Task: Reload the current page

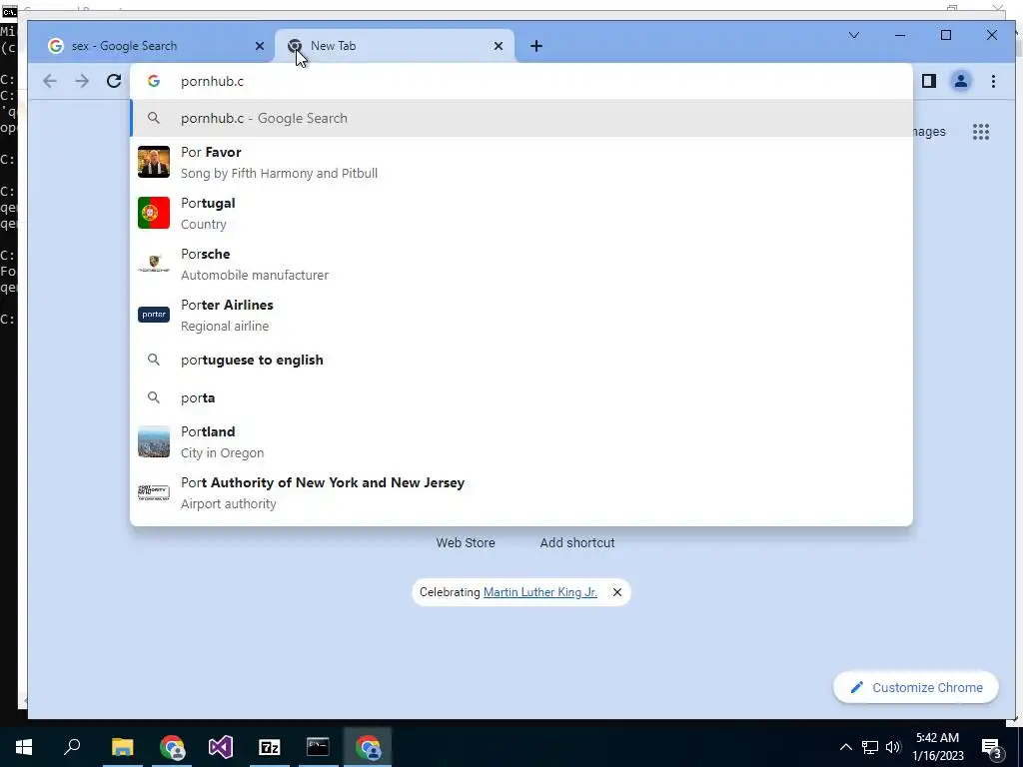Action: (x=114, y=81)
